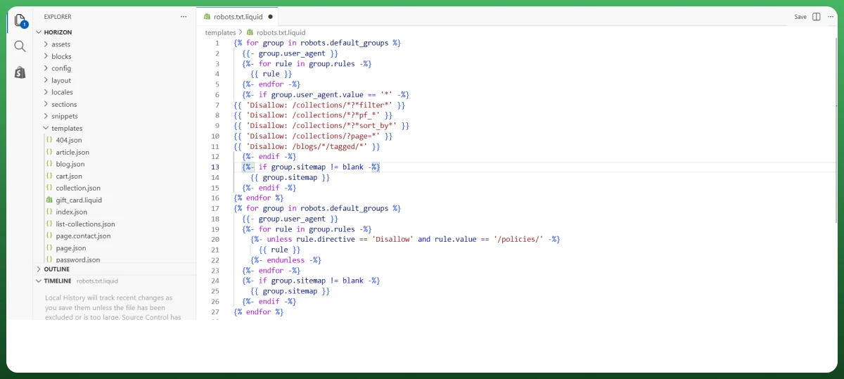This screenshot has height=379, width=844.
Task: Expand the layout folder
Action: click(61, 80)
